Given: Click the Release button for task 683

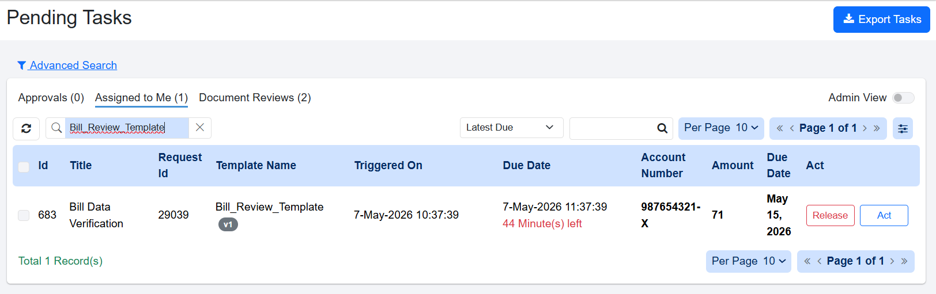Looking at the screenshot, I should tap(830, 215).
